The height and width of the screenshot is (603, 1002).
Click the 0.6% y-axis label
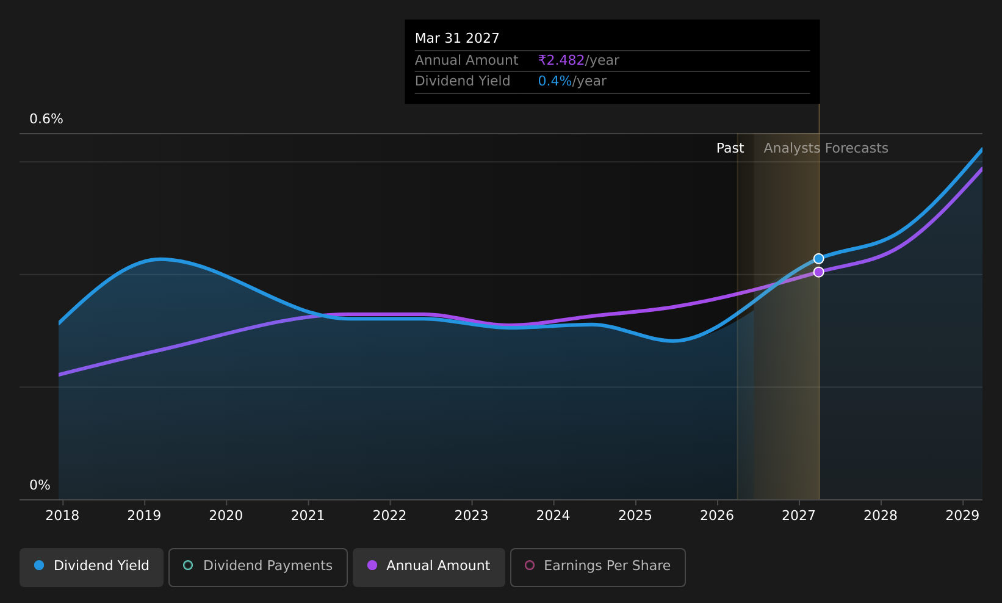tap(46, 119)
